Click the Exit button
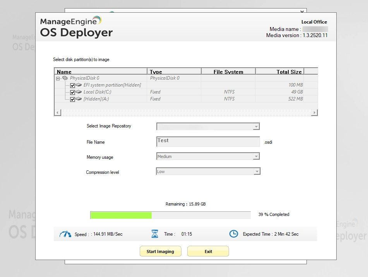 click(208, 251)
